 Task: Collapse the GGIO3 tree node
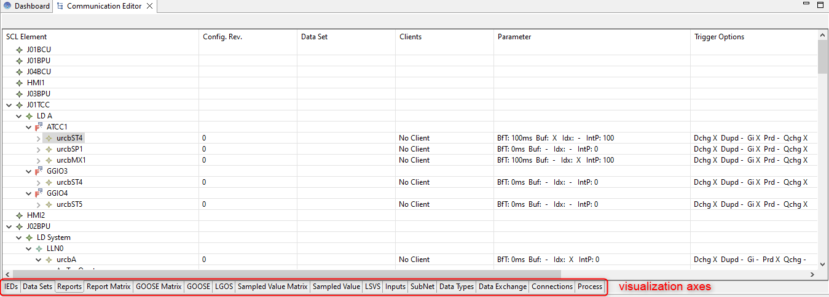pyautogui.click(x=28, y=171)
